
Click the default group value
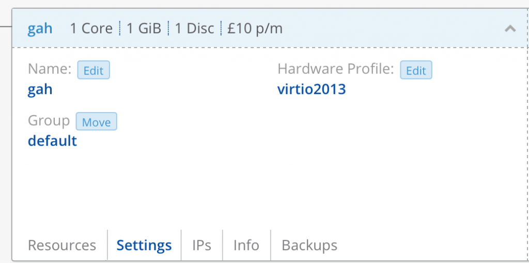[x=52, y=141]
